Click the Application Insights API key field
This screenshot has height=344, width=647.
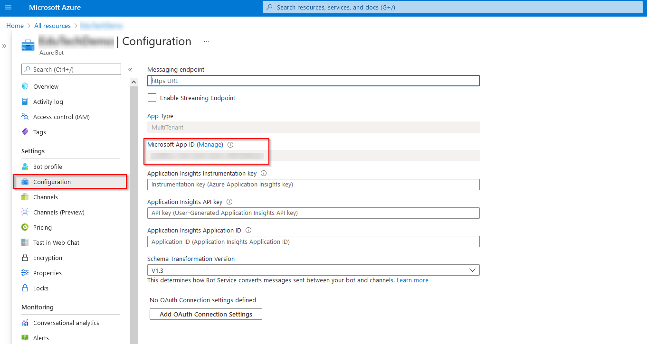(314, 213)
